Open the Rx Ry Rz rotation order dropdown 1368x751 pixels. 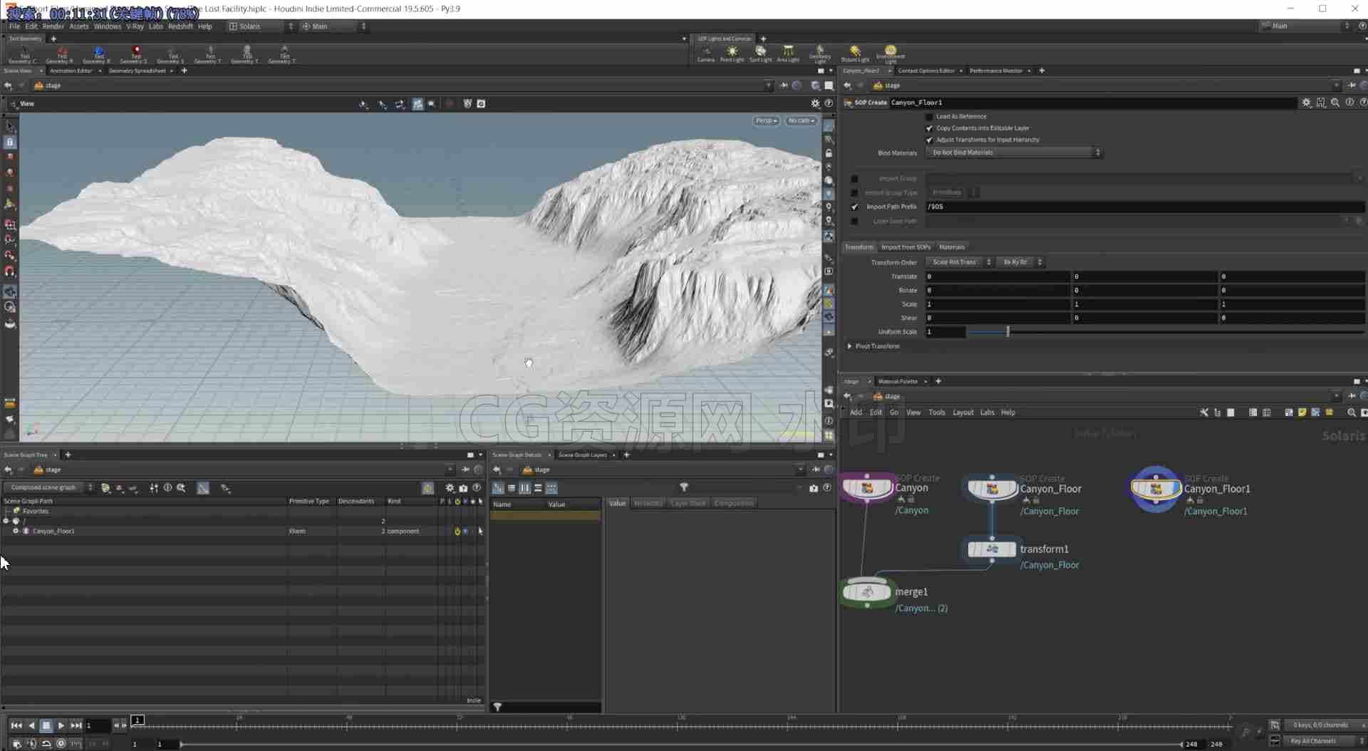point(1020,262)
